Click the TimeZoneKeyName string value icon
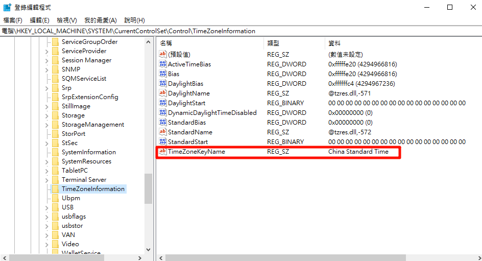 163,152
